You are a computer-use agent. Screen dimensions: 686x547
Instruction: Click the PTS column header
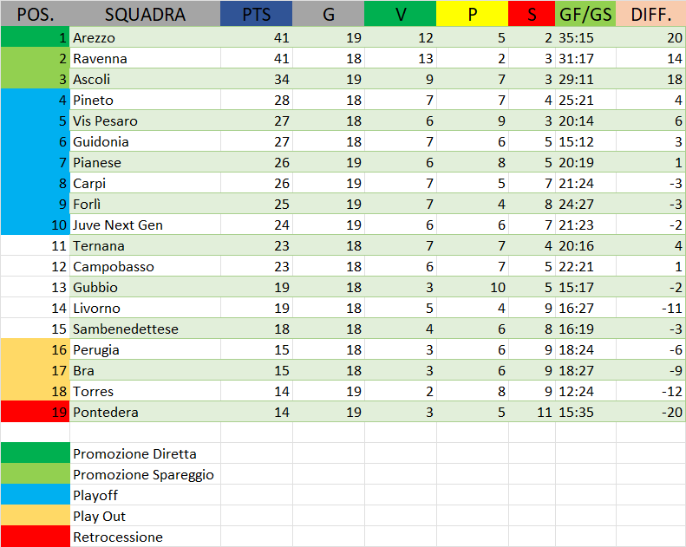tap(256, 14)
